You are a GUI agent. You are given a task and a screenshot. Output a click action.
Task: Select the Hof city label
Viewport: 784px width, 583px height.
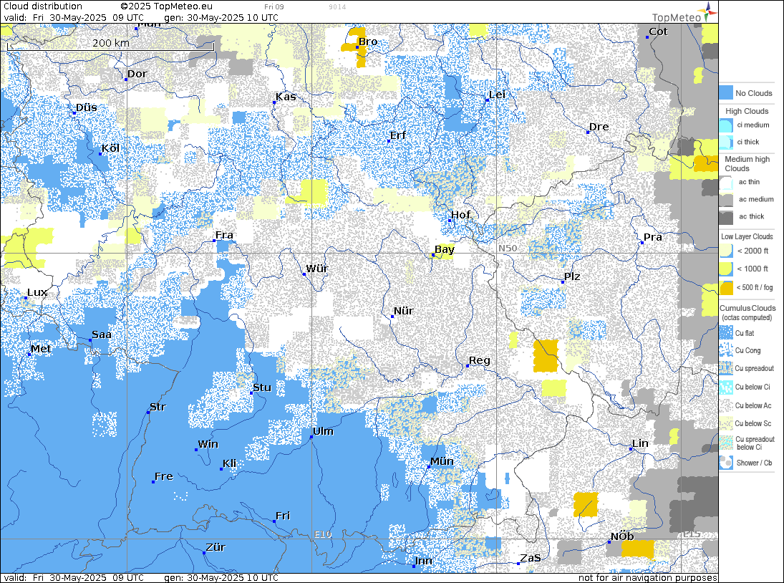click(460, 215)
